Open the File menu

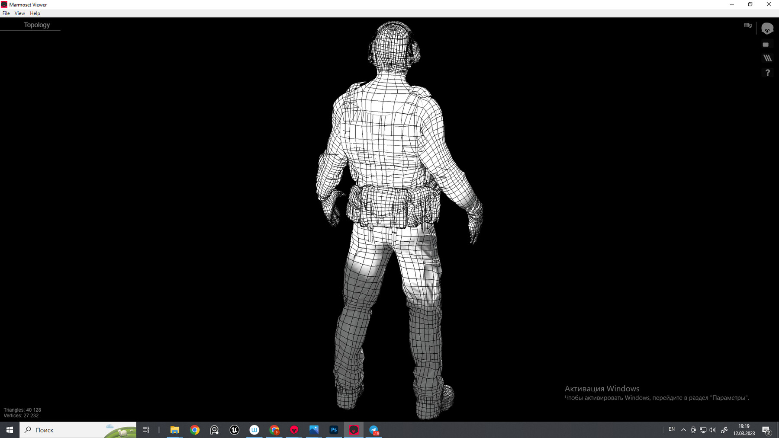(6, 13)
